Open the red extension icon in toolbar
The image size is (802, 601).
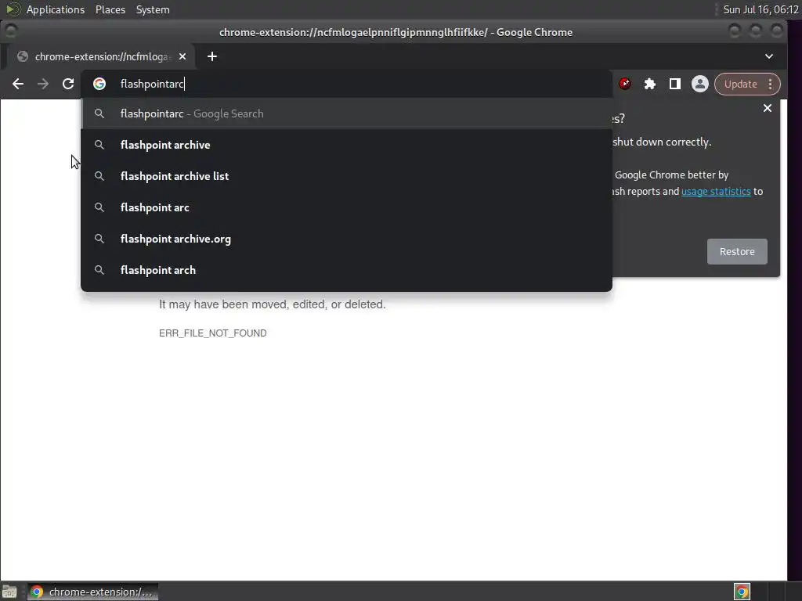pyautogui.click(x=624, y=84)
